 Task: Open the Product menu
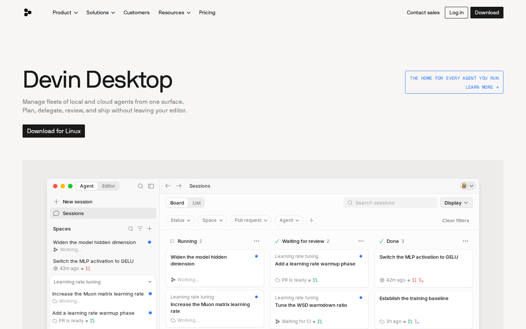65,12
